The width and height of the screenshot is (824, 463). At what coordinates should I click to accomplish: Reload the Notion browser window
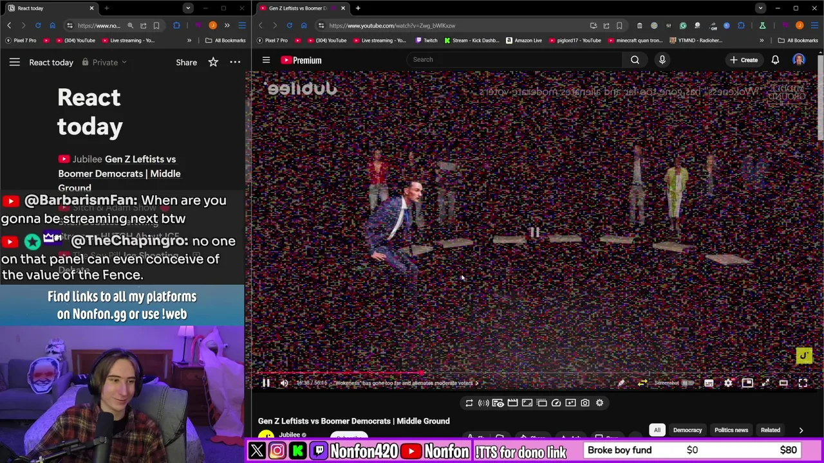tap(38, 26)
